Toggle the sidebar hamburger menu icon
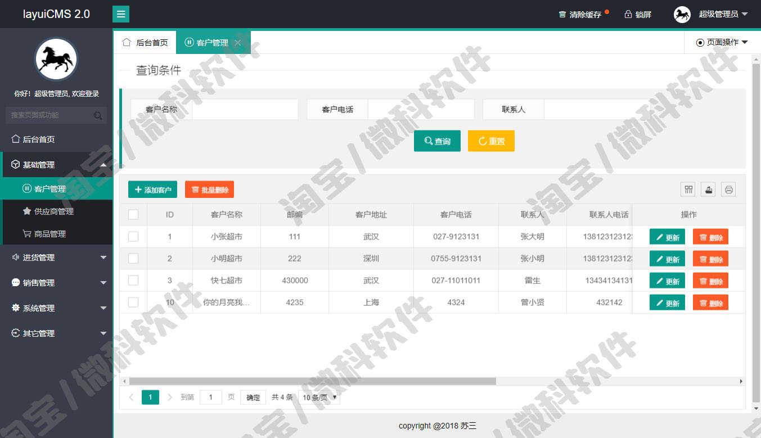The width and height of the screenshot is (761, 438). point(121,14)
